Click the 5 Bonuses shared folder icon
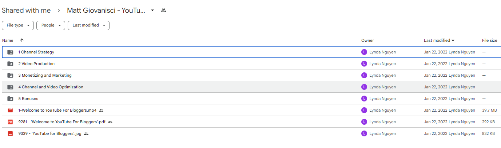 [10, 99]
